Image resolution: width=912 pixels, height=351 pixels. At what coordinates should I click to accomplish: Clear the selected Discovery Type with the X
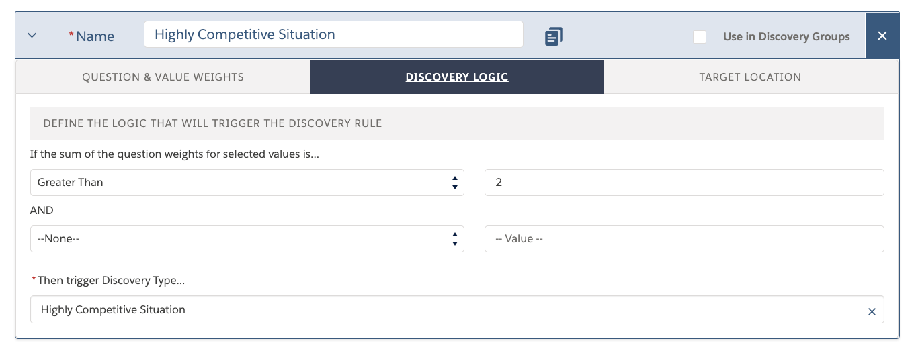click(872, 311)
